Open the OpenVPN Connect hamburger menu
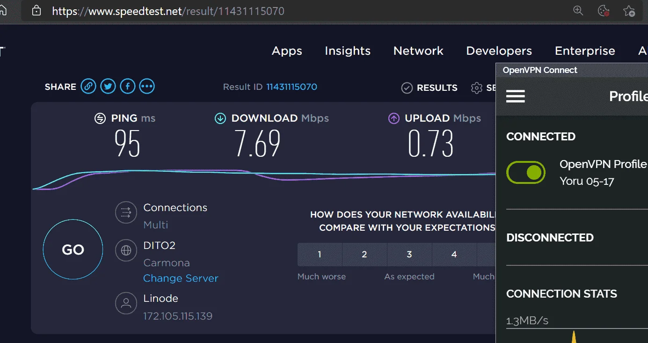 (x=516, y=96)
